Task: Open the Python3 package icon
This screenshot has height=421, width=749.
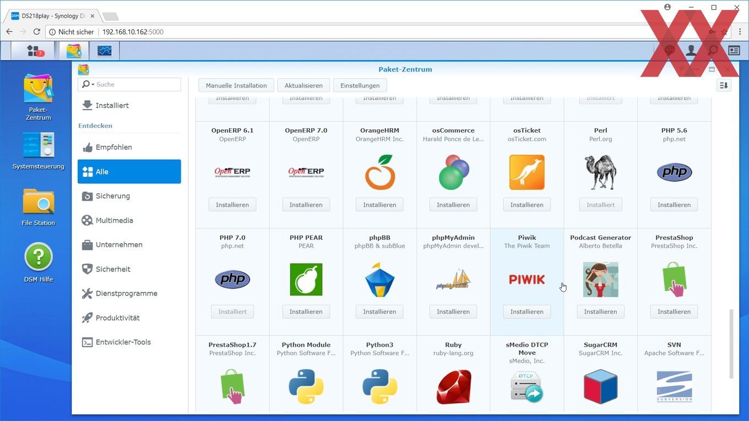Action: coord(379,387)
